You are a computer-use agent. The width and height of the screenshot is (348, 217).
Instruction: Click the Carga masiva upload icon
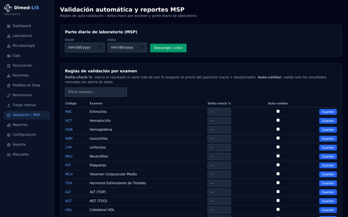coord(8,105)
